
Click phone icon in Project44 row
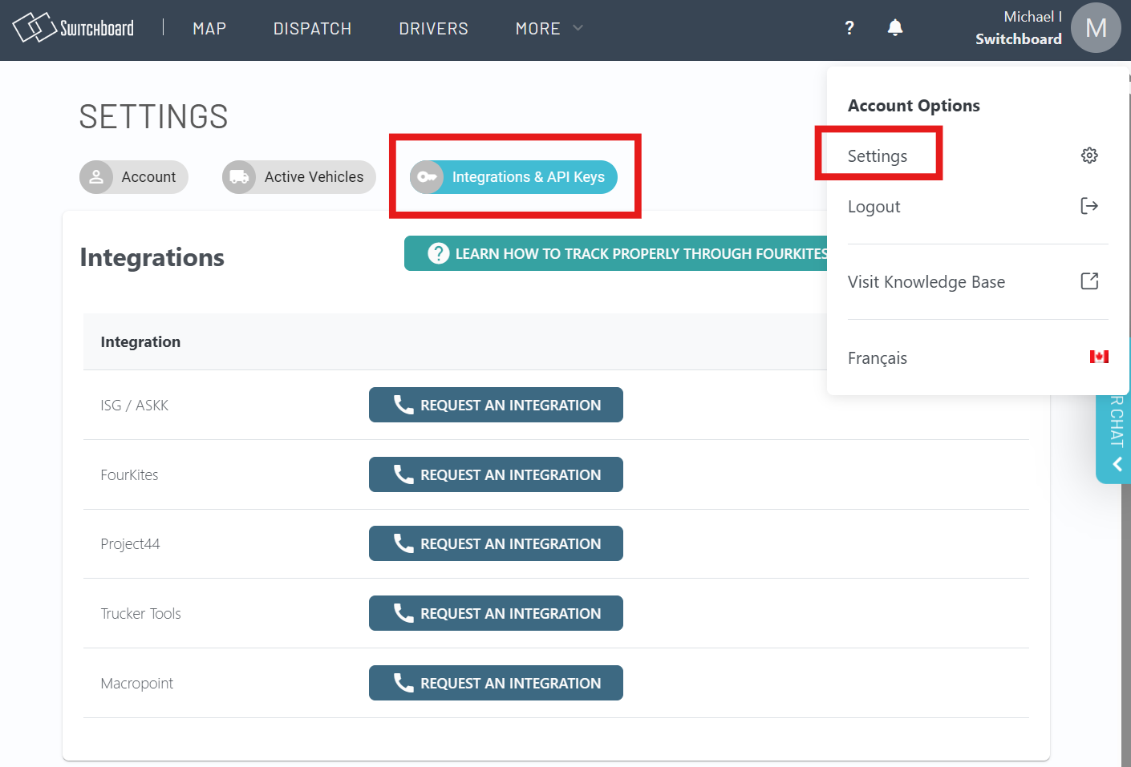(x=403, y=543)
